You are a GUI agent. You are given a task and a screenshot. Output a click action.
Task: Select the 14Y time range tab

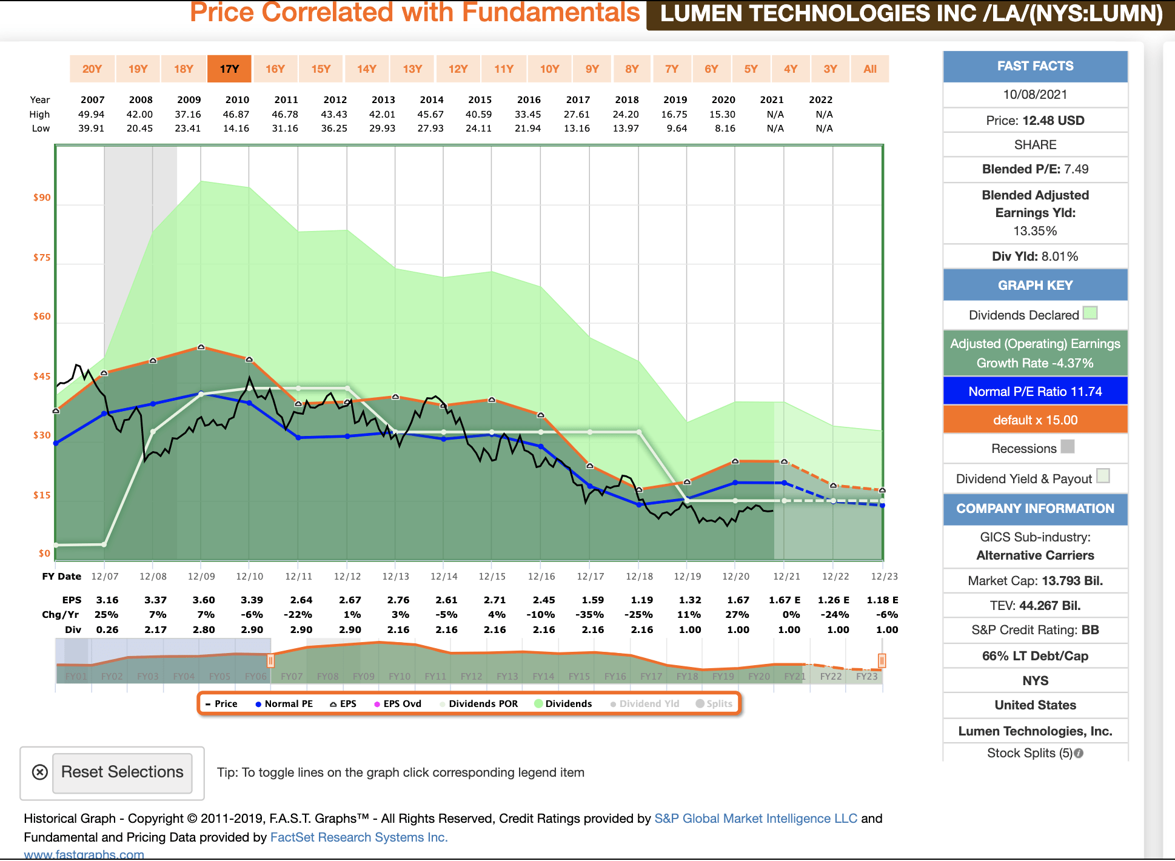point(367,69)
